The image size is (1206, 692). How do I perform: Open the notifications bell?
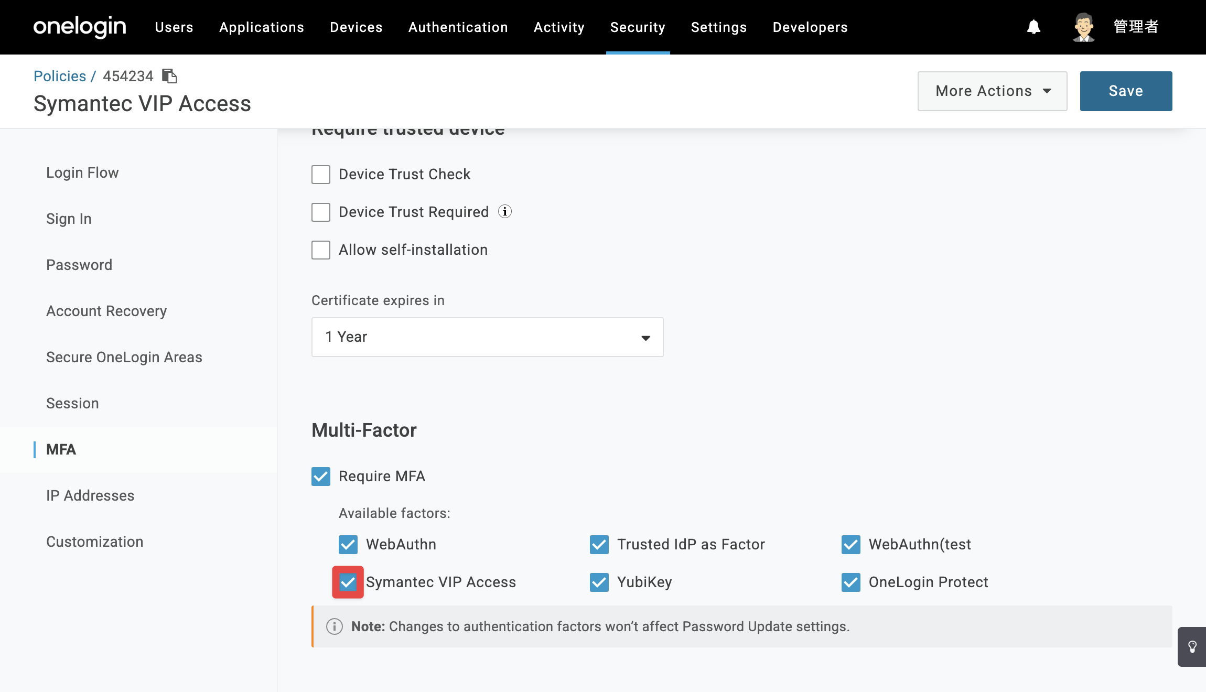(x=1033, y=27)
